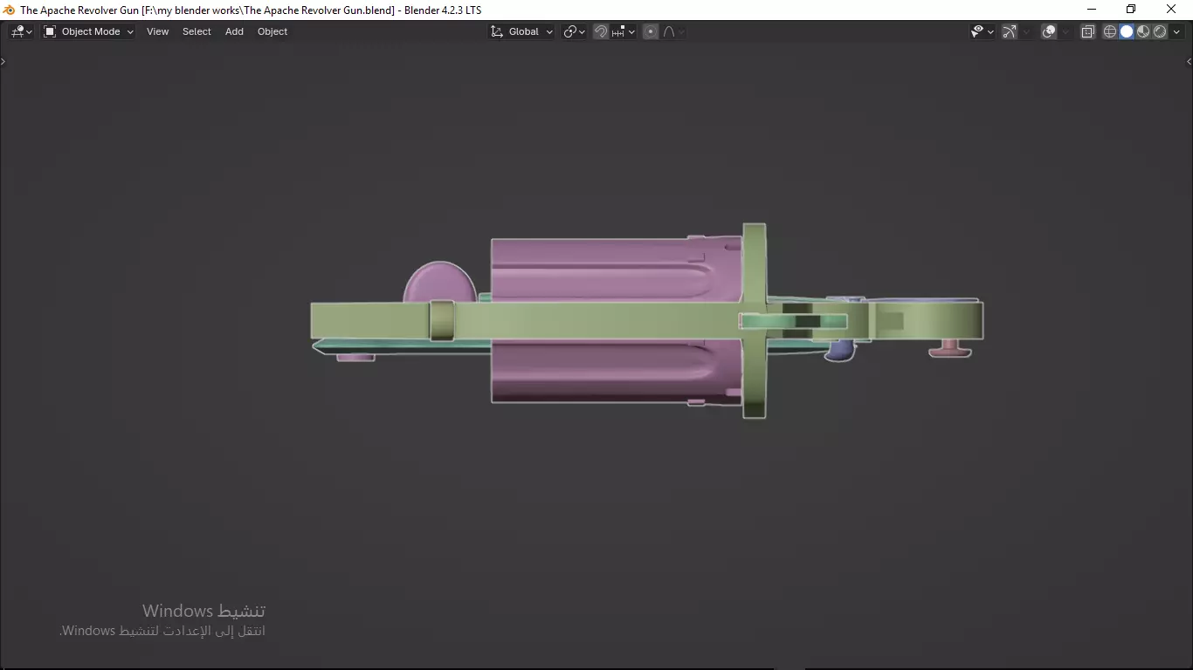Click the Blender logo in title bar
1193x670 pixels.
pyautogui.click(x=10, y=10)
